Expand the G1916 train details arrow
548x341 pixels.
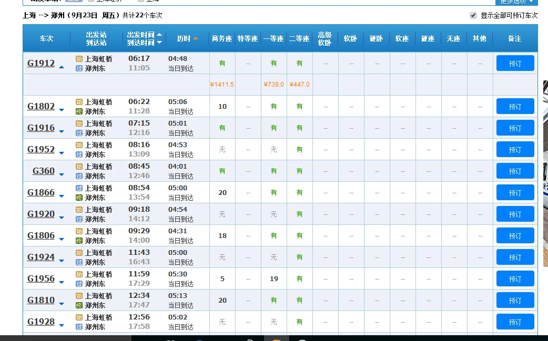coord(62,132)
